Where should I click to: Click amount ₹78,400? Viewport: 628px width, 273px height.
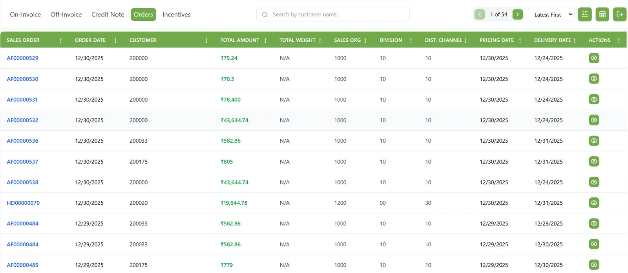pos(230,100)
